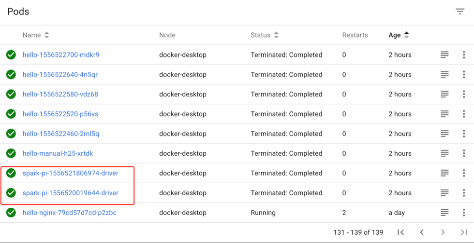View logs icon for spark-pi-1556521806974-driver
474x243 pixels.
(x=444, y=173)
